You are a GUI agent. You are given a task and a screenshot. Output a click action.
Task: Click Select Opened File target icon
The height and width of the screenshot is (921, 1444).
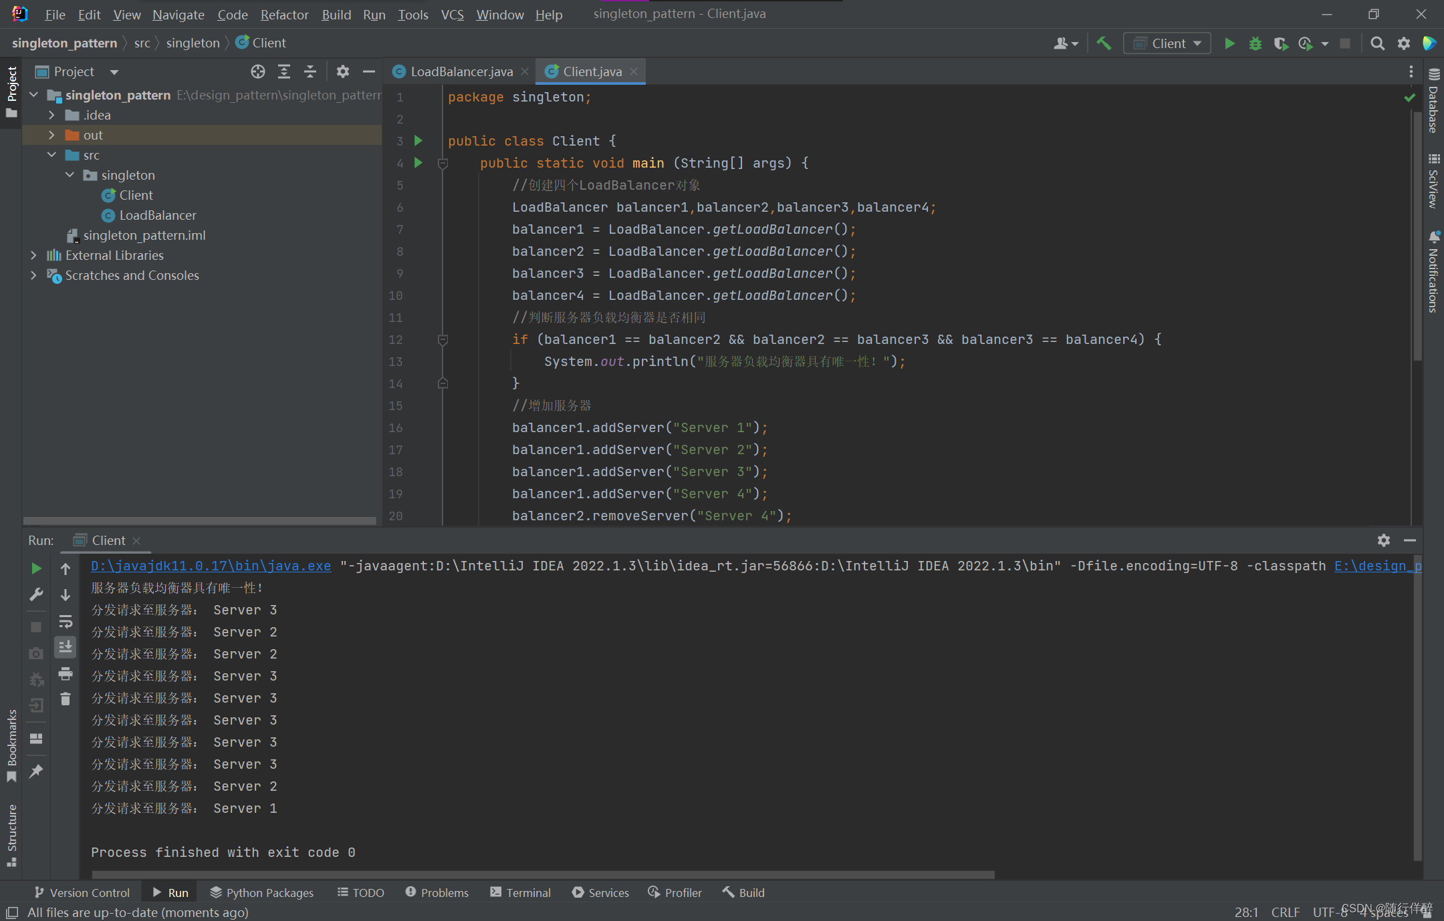(258, 71)
